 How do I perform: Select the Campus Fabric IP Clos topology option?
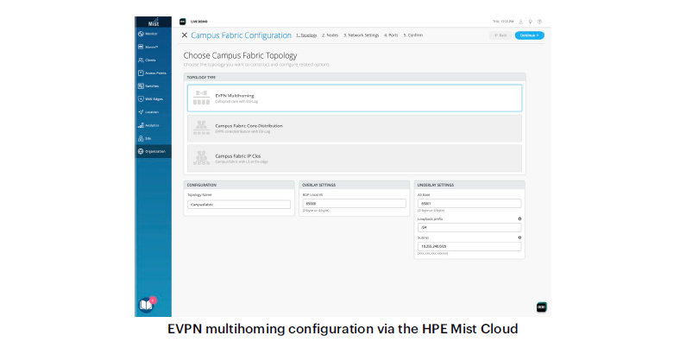tap(355, 159)
